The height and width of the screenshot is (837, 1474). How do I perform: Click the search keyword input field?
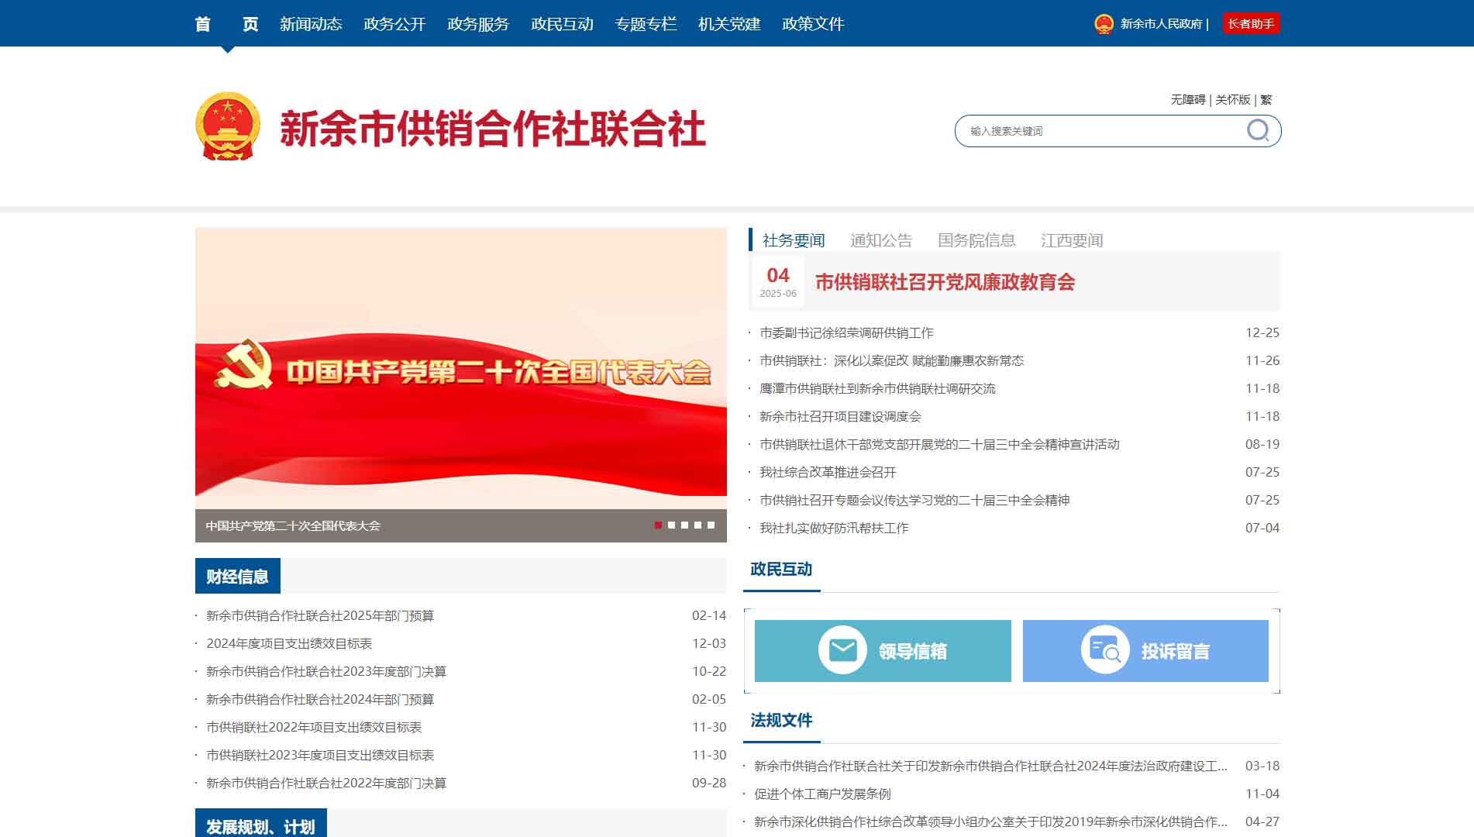tap(1100, 131)
